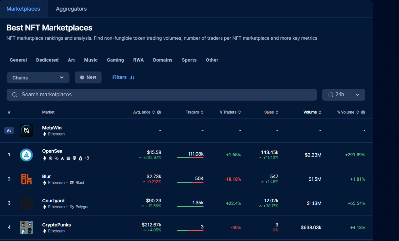Click CryptoPunks volume value $638.03k
The width and height of the screenshot is (399, 241).
311,227
